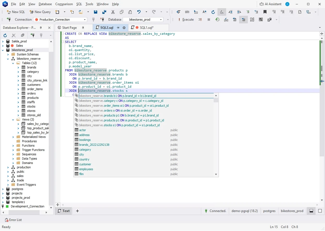Select the order_items table in the tree
The image size is (325, 231).
(35, 89)
